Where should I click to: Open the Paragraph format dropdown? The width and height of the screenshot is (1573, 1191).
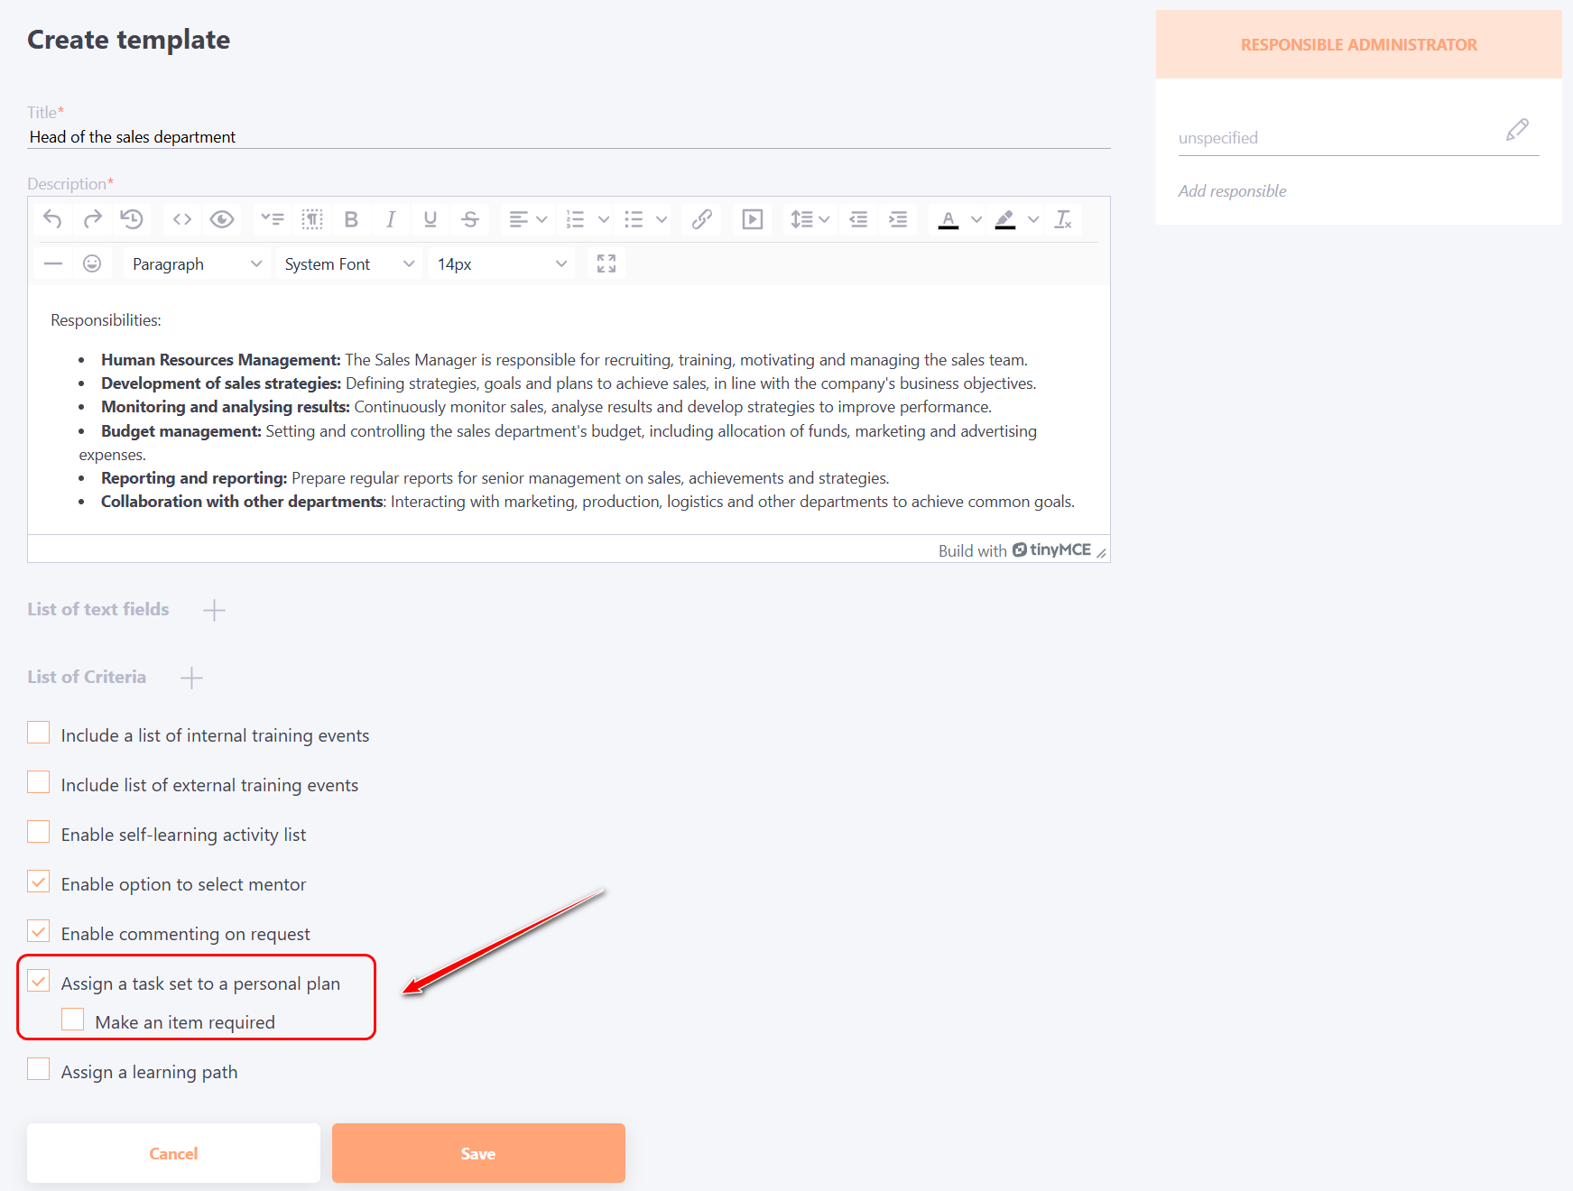coord(196,264)
